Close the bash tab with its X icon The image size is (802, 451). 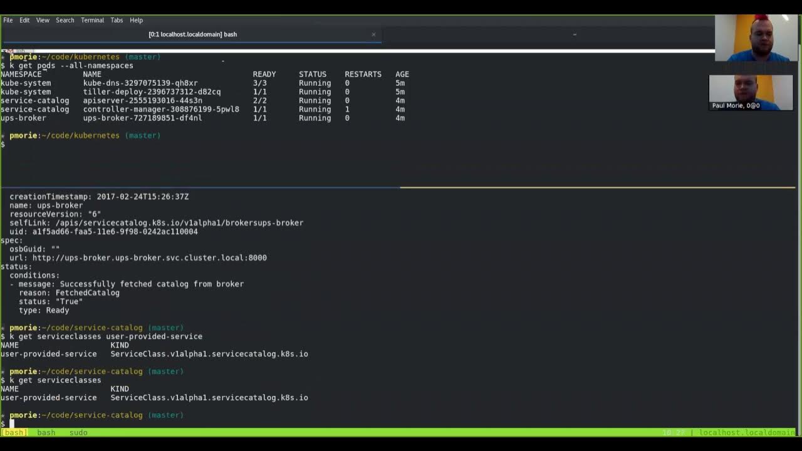coord(373,34)
